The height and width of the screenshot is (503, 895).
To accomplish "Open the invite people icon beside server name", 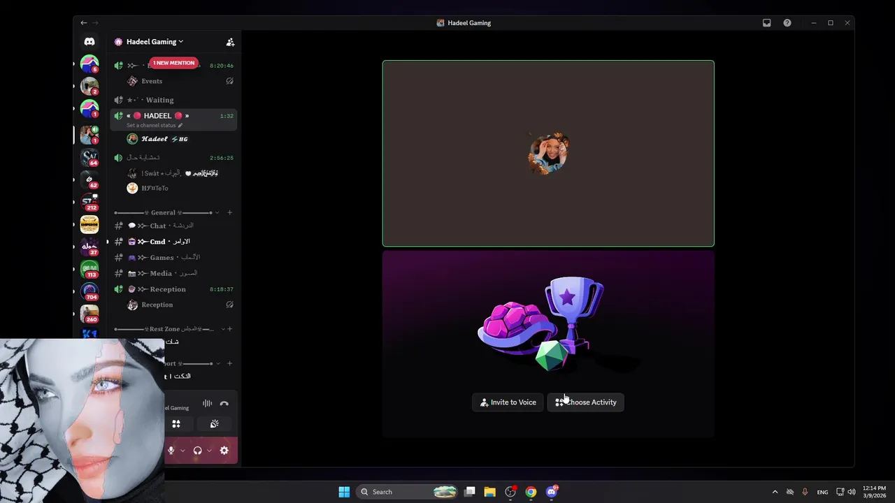I will [x=230, y=42].
